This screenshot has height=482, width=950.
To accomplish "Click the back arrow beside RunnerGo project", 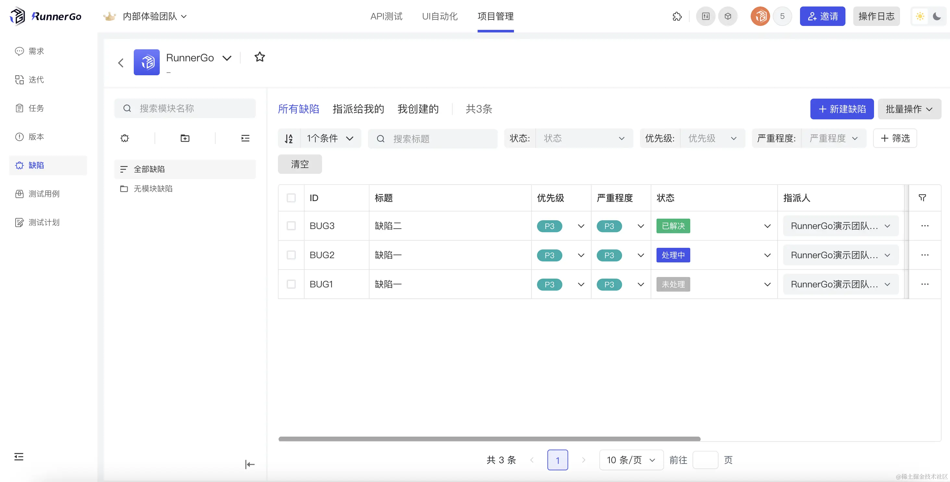I will (x=120, y=63).
